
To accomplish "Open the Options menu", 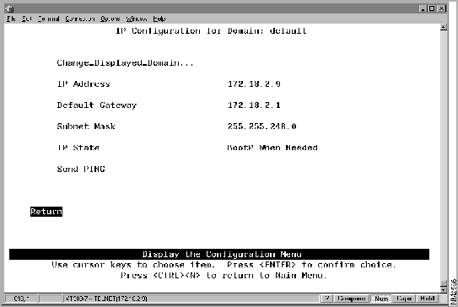I will coord(110,19).
